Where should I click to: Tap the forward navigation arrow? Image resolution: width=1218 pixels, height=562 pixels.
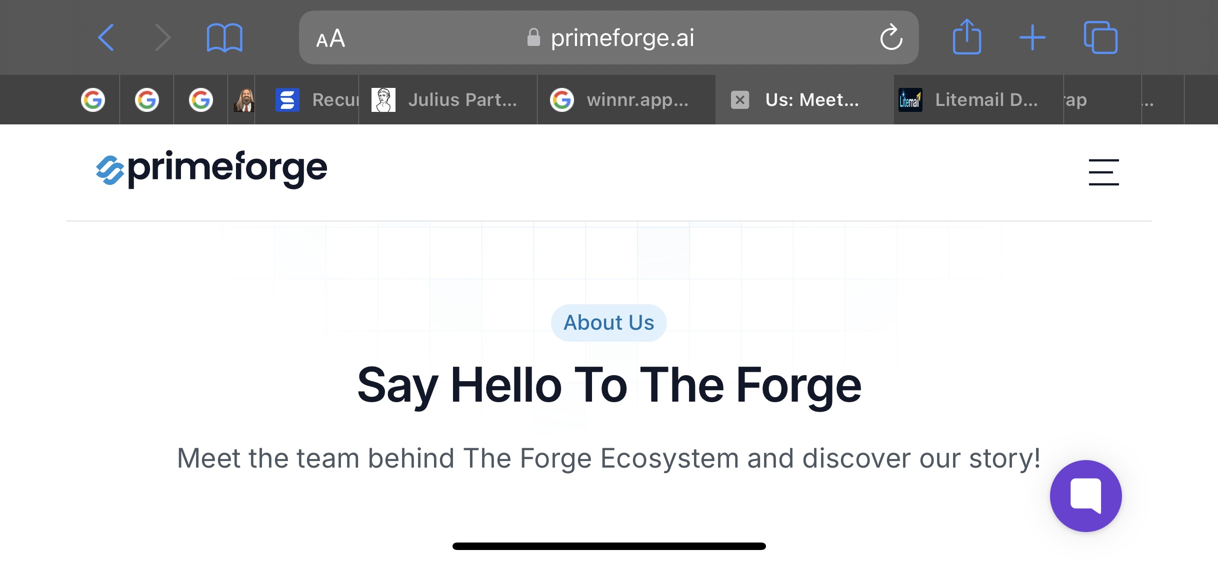tap(163, 37)
